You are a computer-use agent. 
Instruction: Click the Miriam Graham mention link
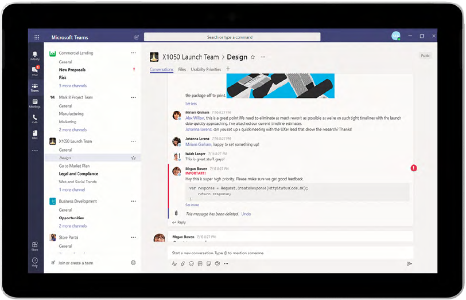click(x=198, y=144)
